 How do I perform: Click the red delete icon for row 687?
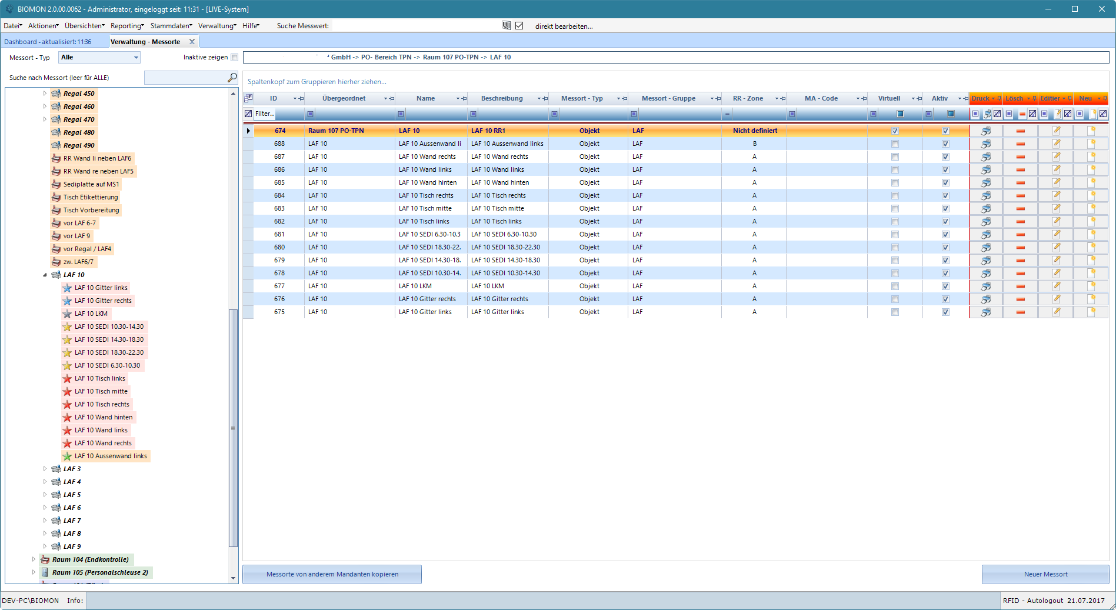coord(1021,157)
